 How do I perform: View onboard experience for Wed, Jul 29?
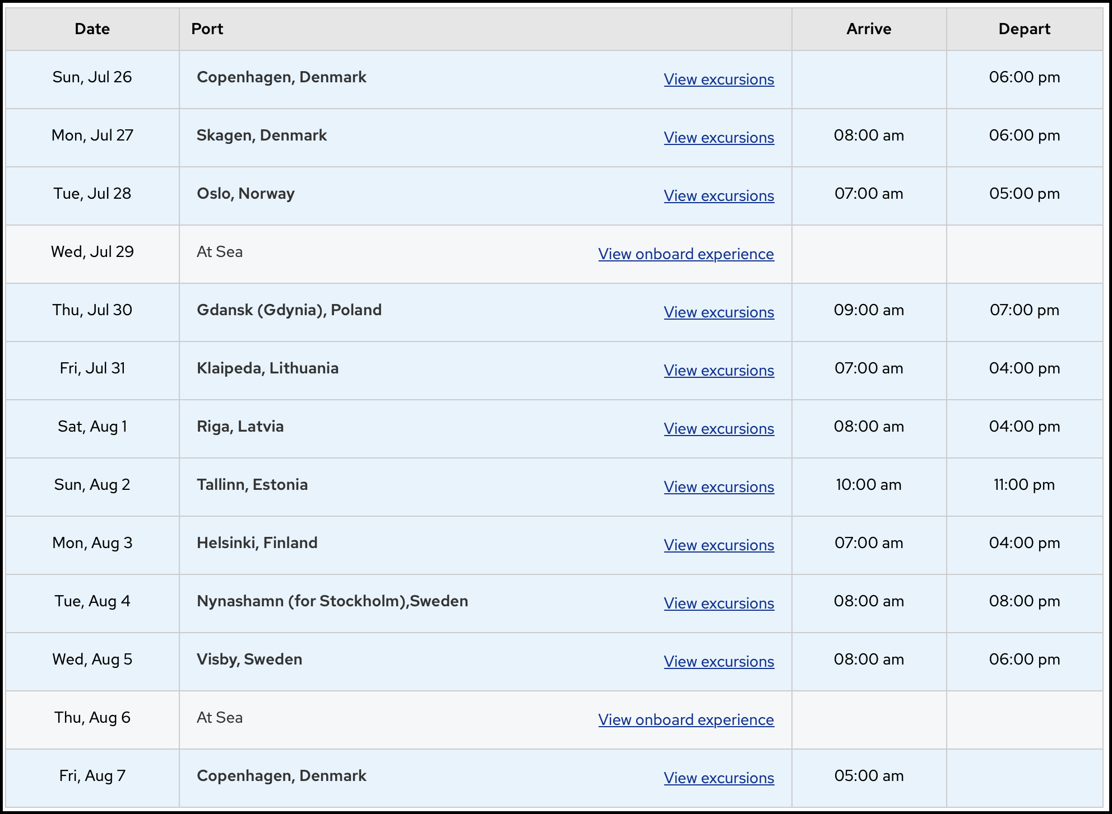(685, 254)
